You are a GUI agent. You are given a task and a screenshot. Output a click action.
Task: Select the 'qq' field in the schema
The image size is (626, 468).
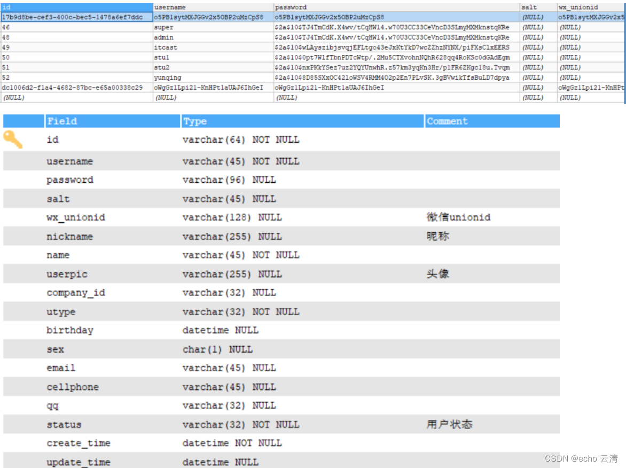pyautogui.click(x=52, y=406)
